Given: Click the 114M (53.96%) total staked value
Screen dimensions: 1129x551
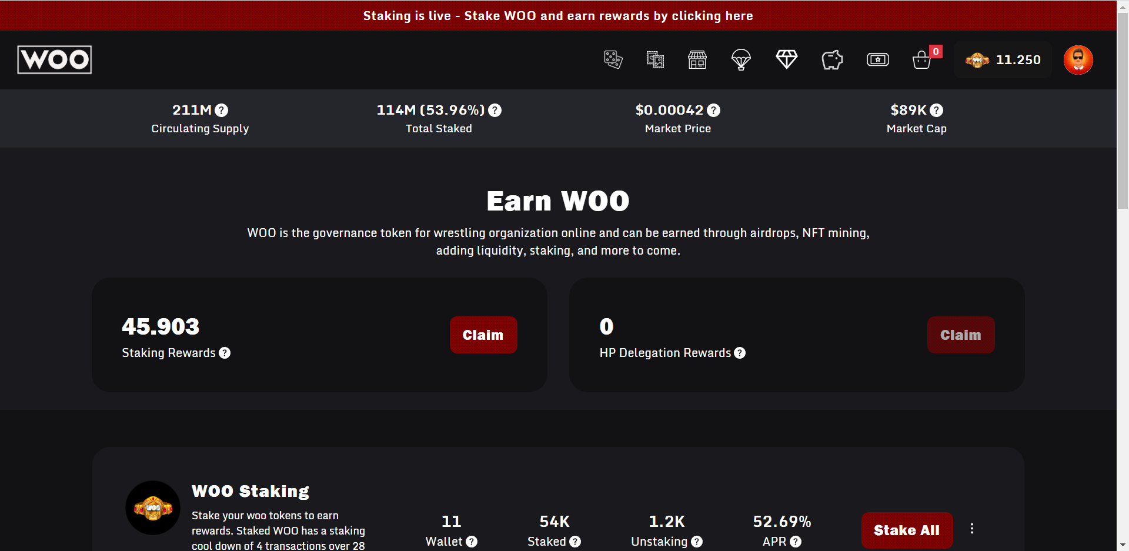Looking at the screenshot, I should click(431, 110).
